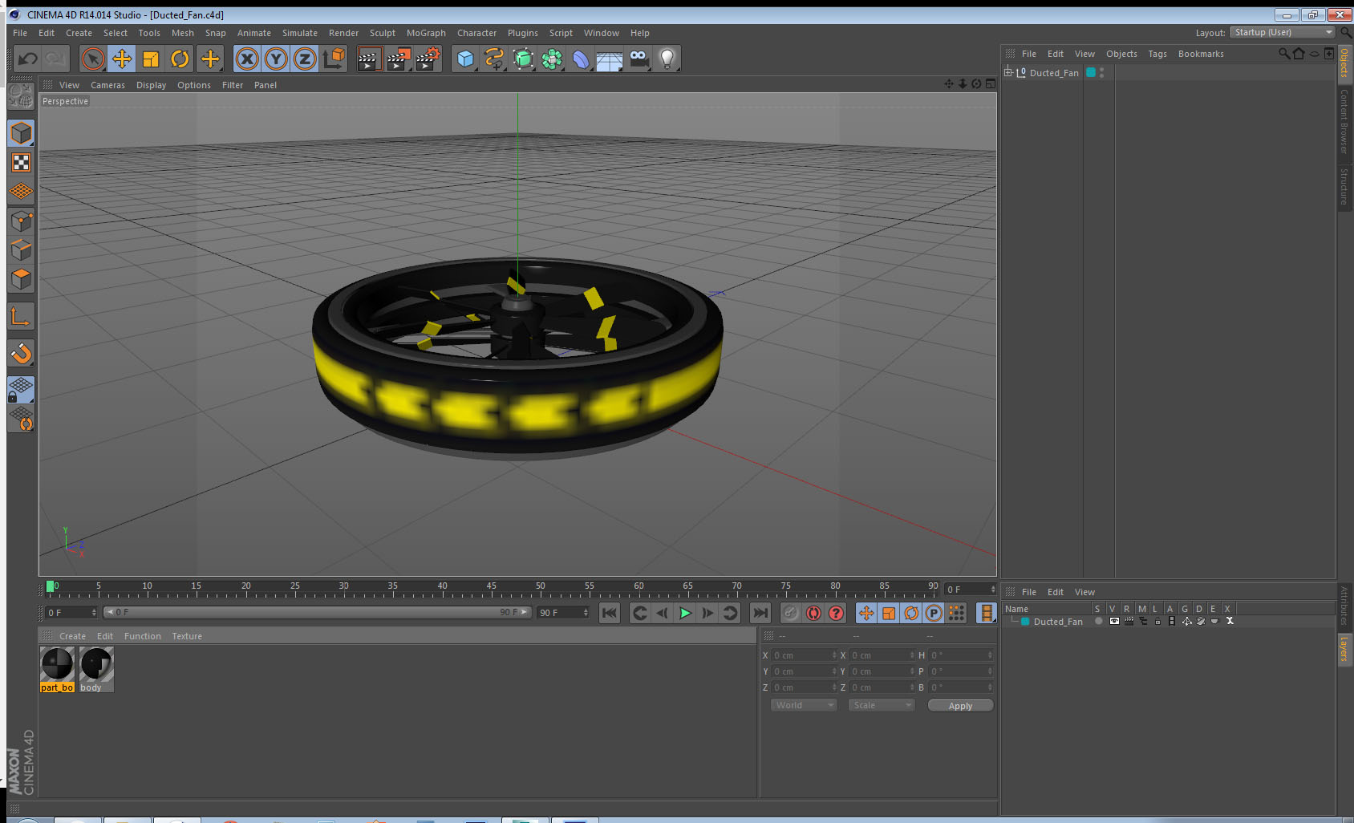The image size is (1354, 823).
Task: Play the animation forward
Action: 685,613
